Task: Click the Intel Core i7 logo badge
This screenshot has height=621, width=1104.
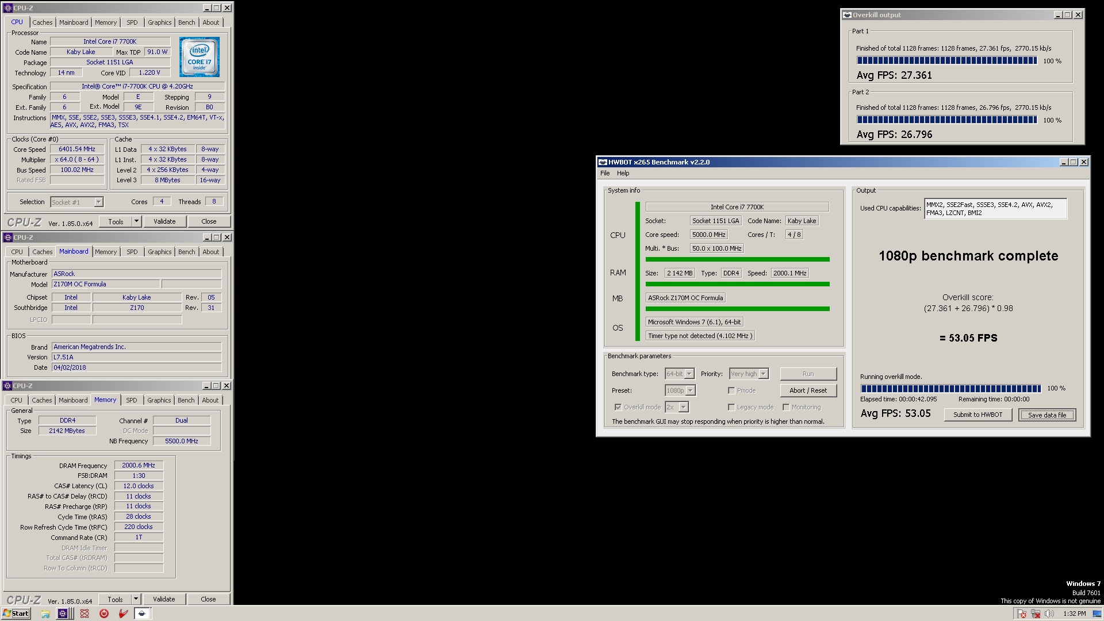Action: (199, 57)
